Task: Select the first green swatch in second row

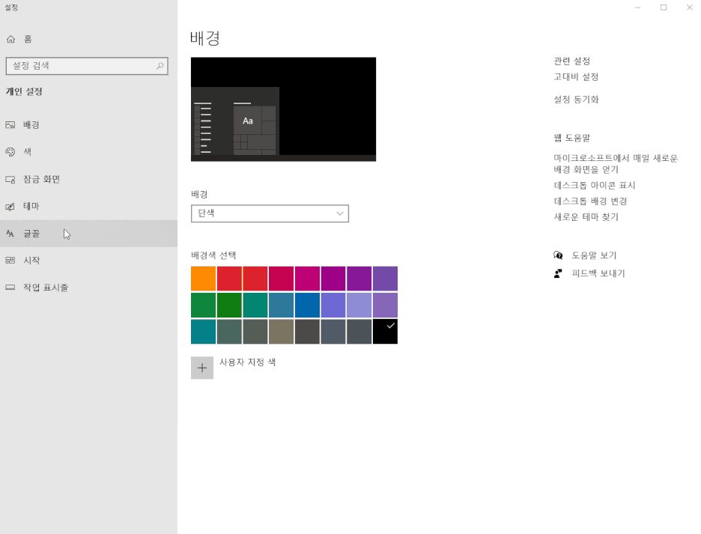Action: [204, 305]
